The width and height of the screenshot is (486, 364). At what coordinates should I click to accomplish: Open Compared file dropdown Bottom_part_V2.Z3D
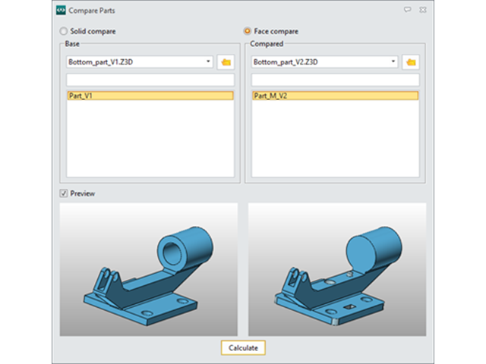[x=324, y=62]
